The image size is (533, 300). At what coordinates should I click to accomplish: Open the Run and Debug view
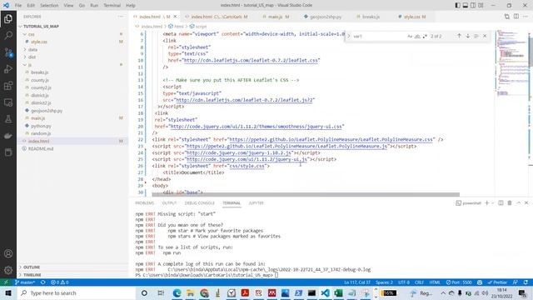pos(8,69)
